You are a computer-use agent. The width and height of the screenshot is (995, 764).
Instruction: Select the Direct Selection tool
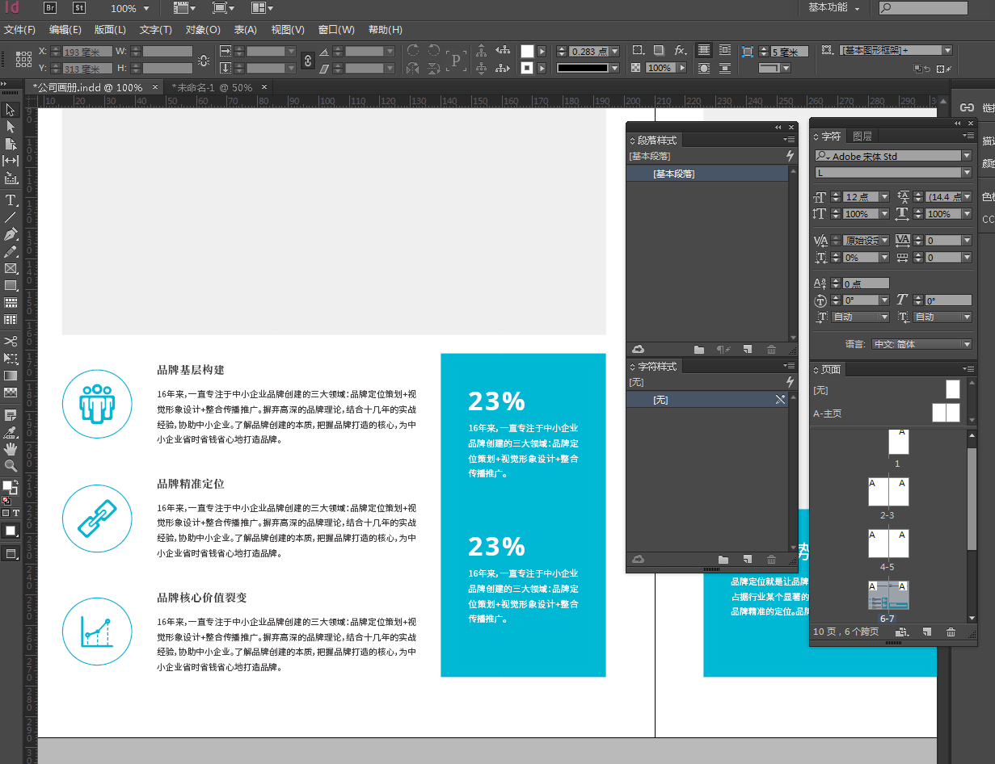pos(11,127)
